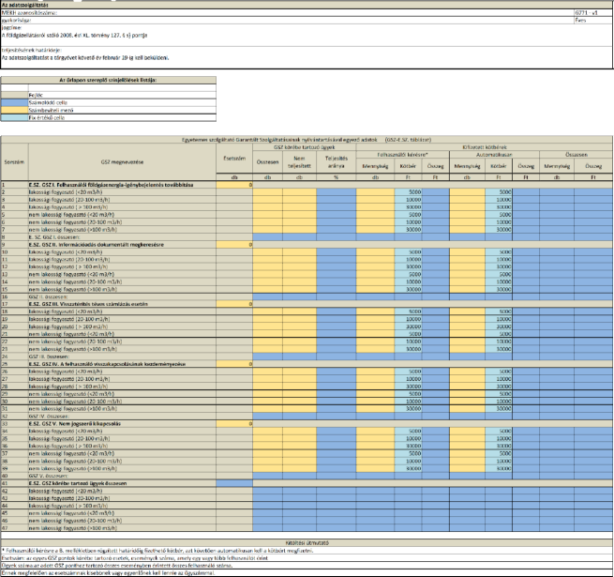The image size is (614, 577).
Task: Select the yellow Esetszám input in row 17
Action: [234, 304]
